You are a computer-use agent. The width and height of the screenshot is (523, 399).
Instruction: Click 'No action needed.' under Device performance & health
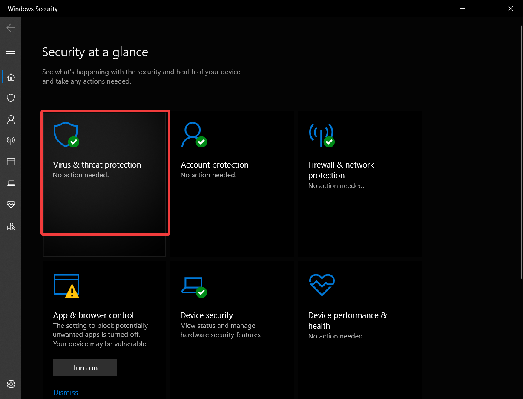[x=336, y=336]
